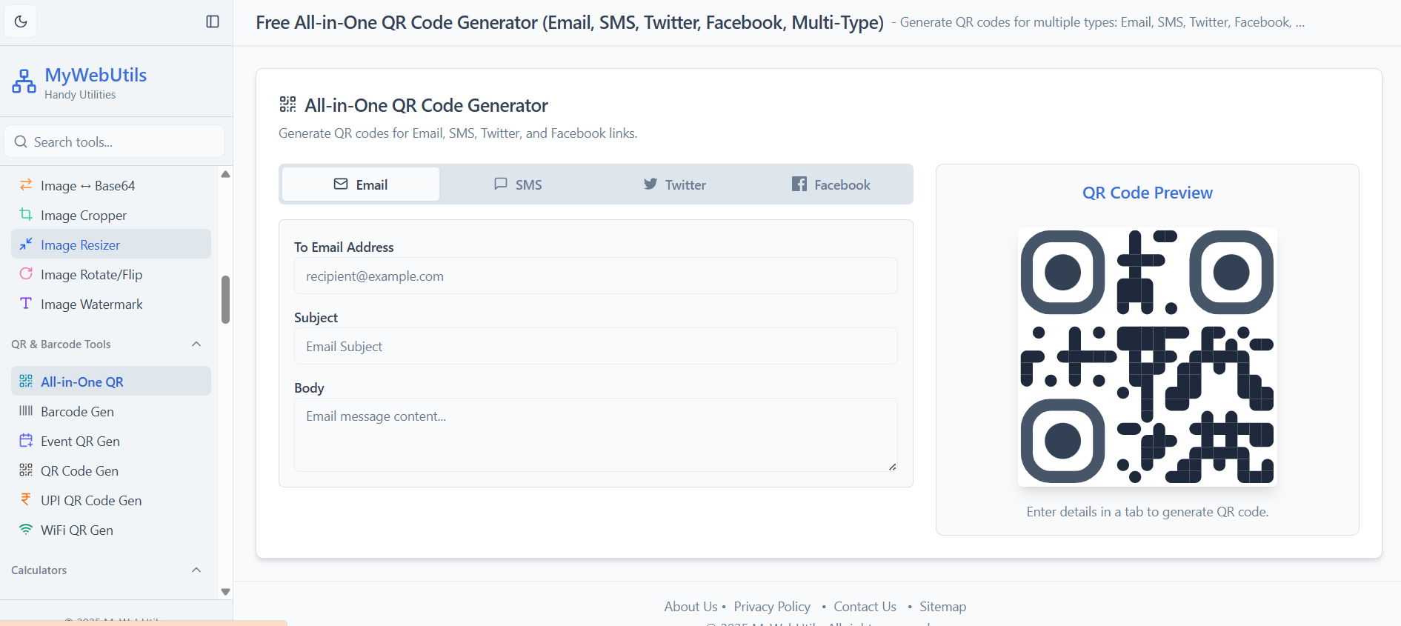Viewport: 1401px width, 626px height.
Task: Toggle dark mode with the moon icon
Action: (x=21, y=21)
